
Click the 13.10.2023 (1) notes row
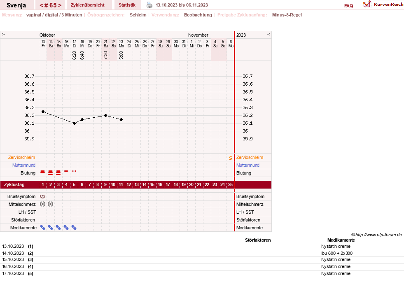pyautogui.click(x=202, y=247)
